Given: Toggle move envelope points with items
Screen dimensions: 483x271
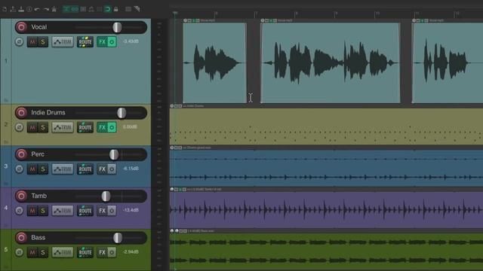Looking at the screenshot, I should (91, 9).
